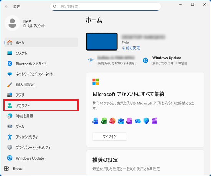Viewport: 211px width, 176px height.
Task: Click the 名前の変更 link
Action: (x=131, y=48)
